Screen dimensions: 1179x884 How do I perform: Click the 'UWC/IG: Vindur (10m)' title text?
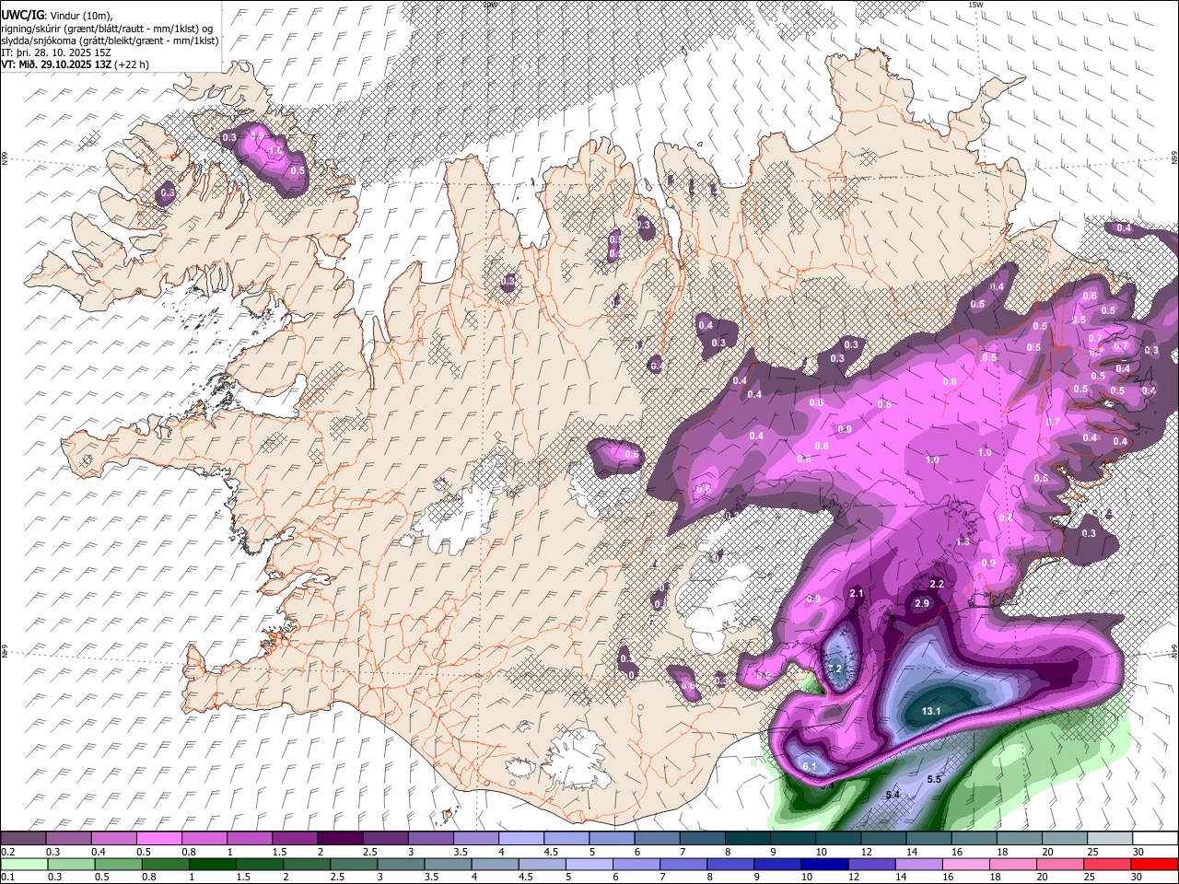(x=56, y=15)
